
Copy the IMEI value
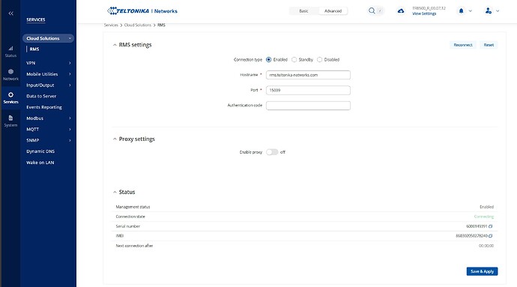[491, 236]
